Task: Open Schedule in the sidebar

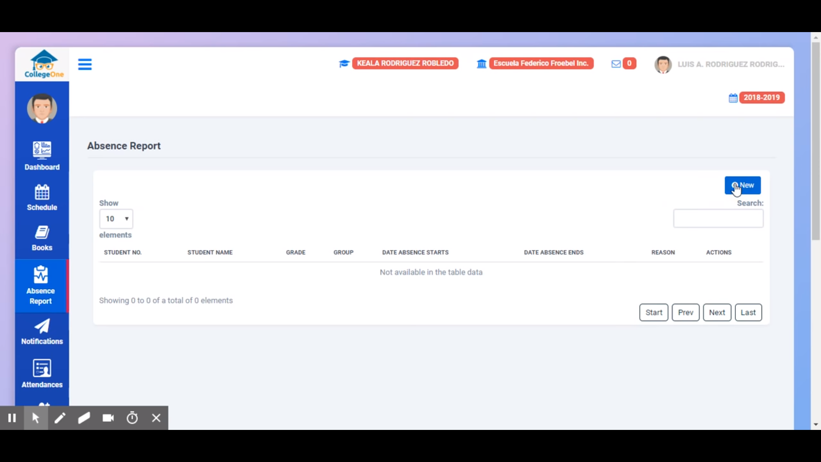Action: [x=42, y=197]
